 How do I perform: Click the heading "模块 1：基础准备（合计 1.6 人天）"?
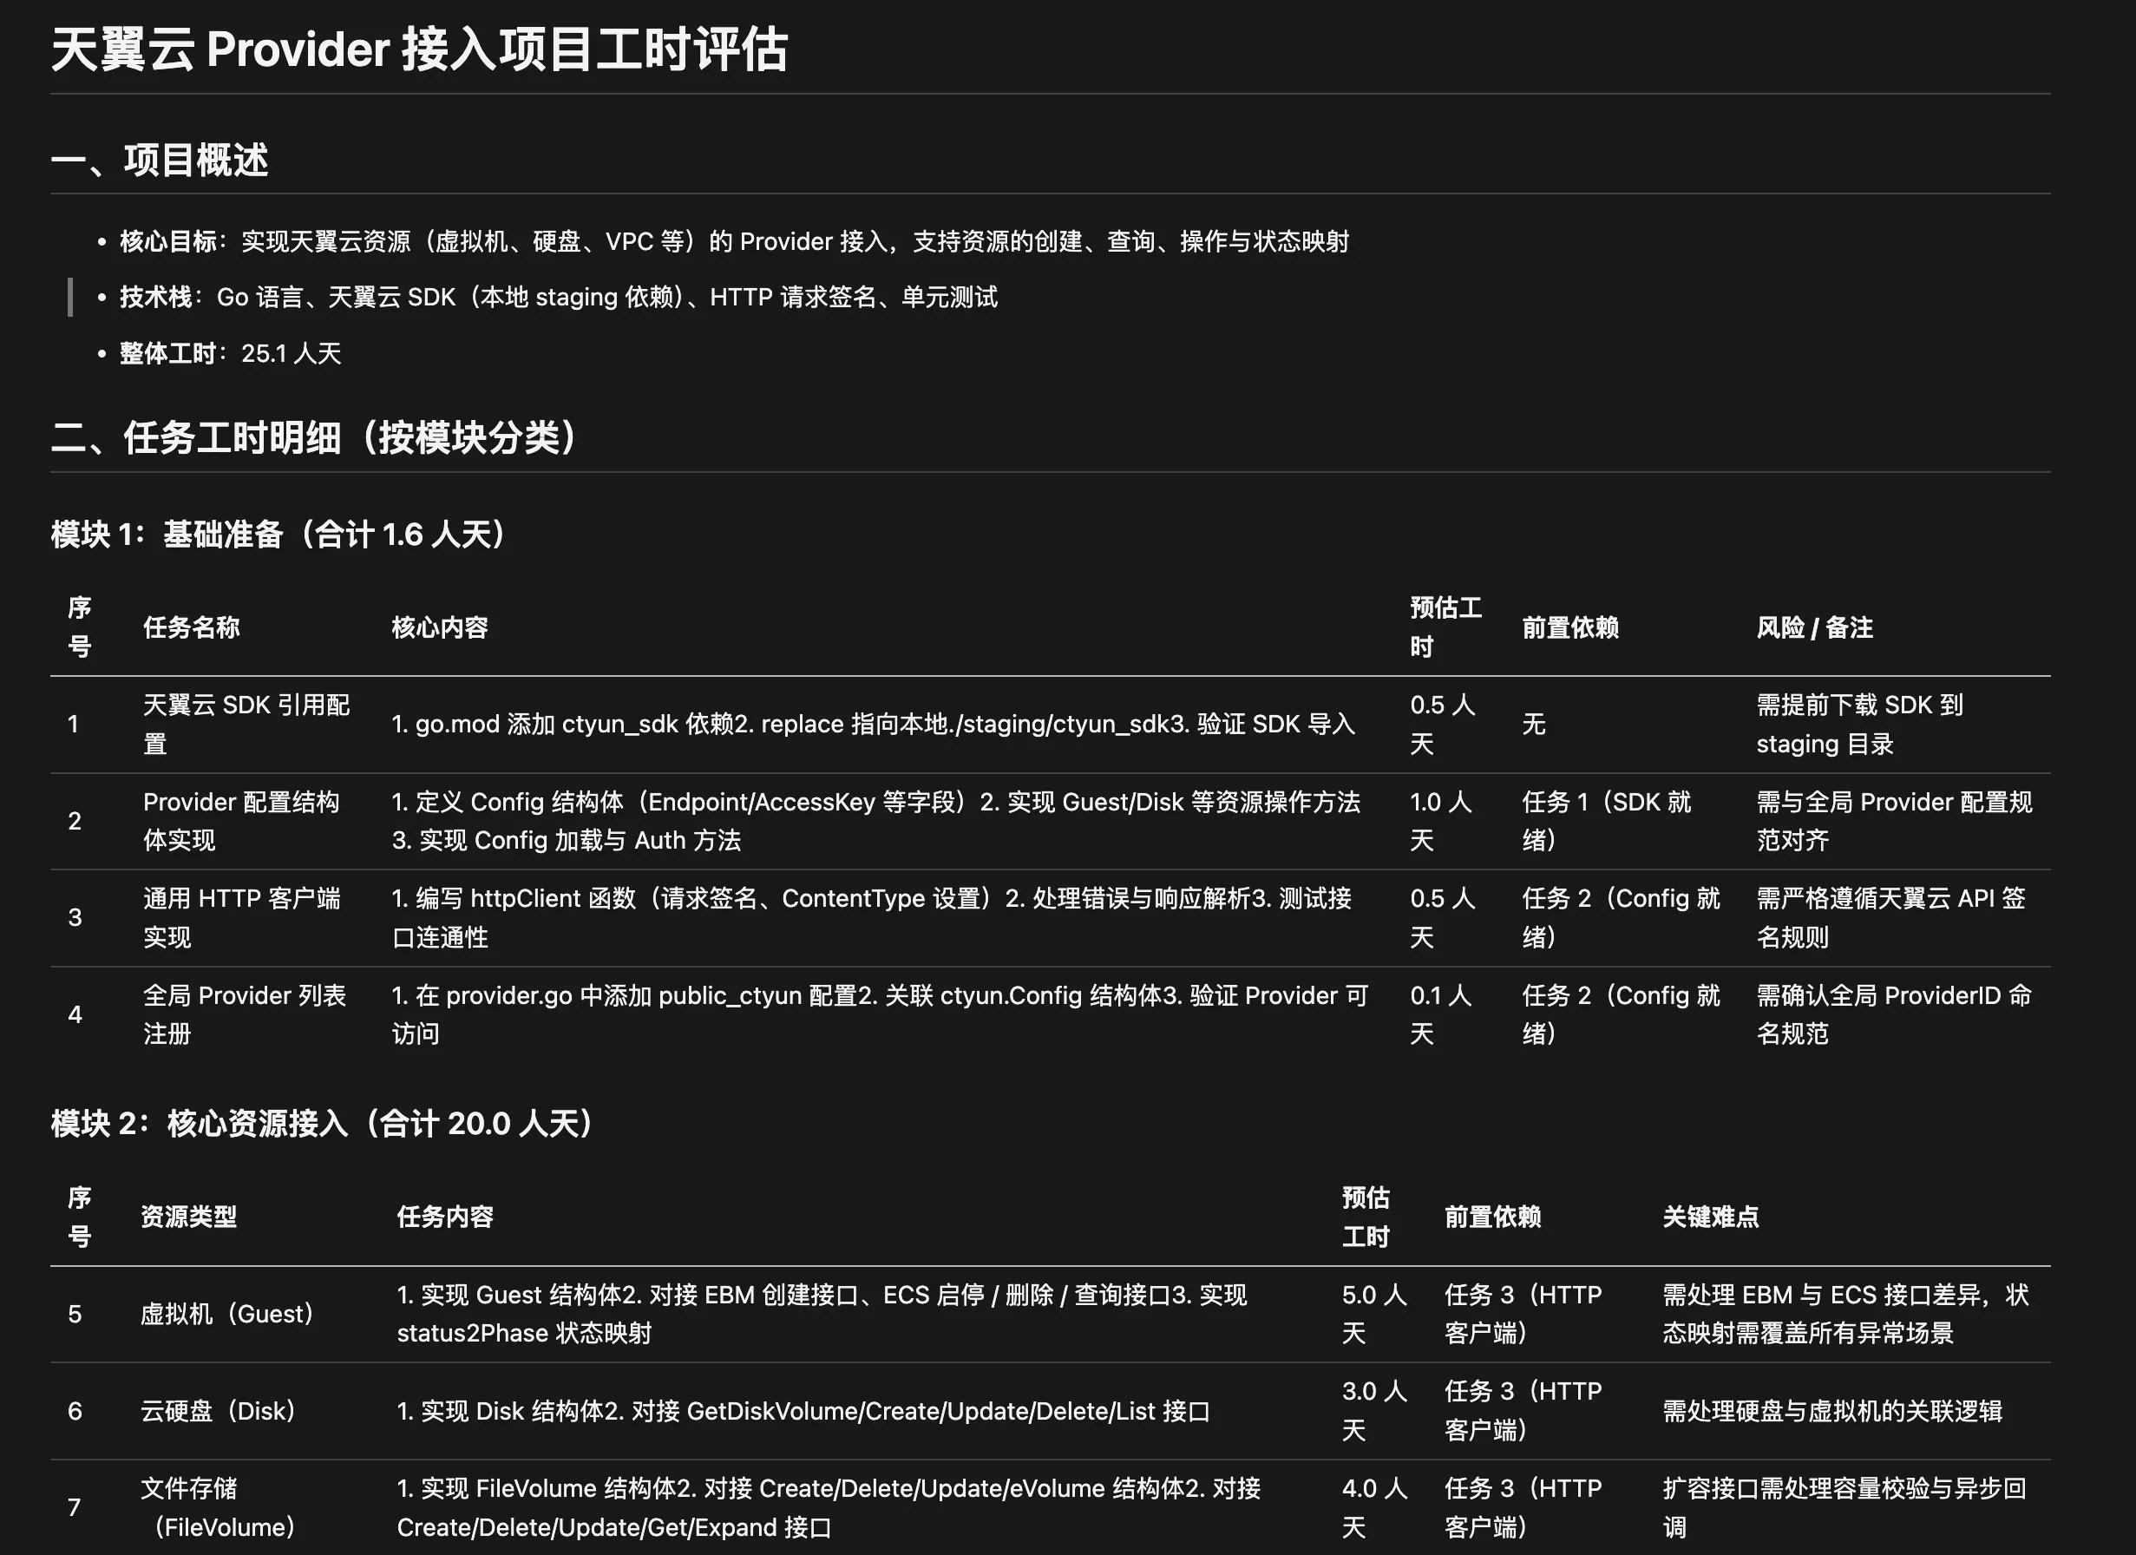tap(278, 535)
